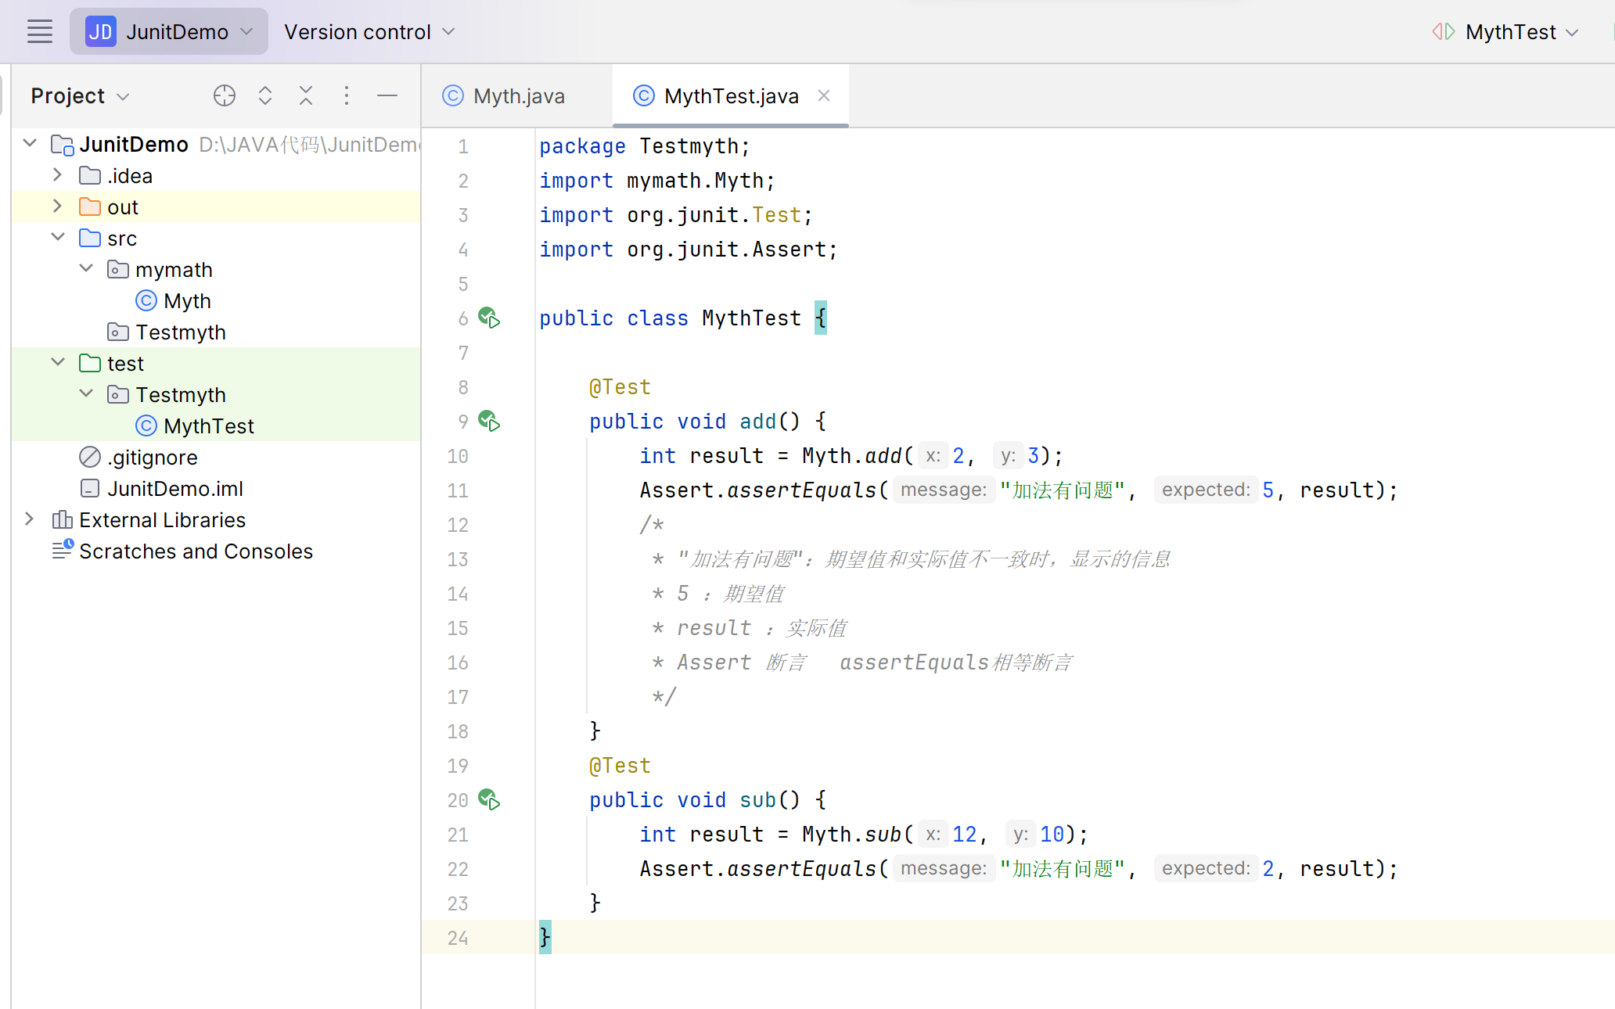Open .gitignore file in project tree

tap(152, 458)
